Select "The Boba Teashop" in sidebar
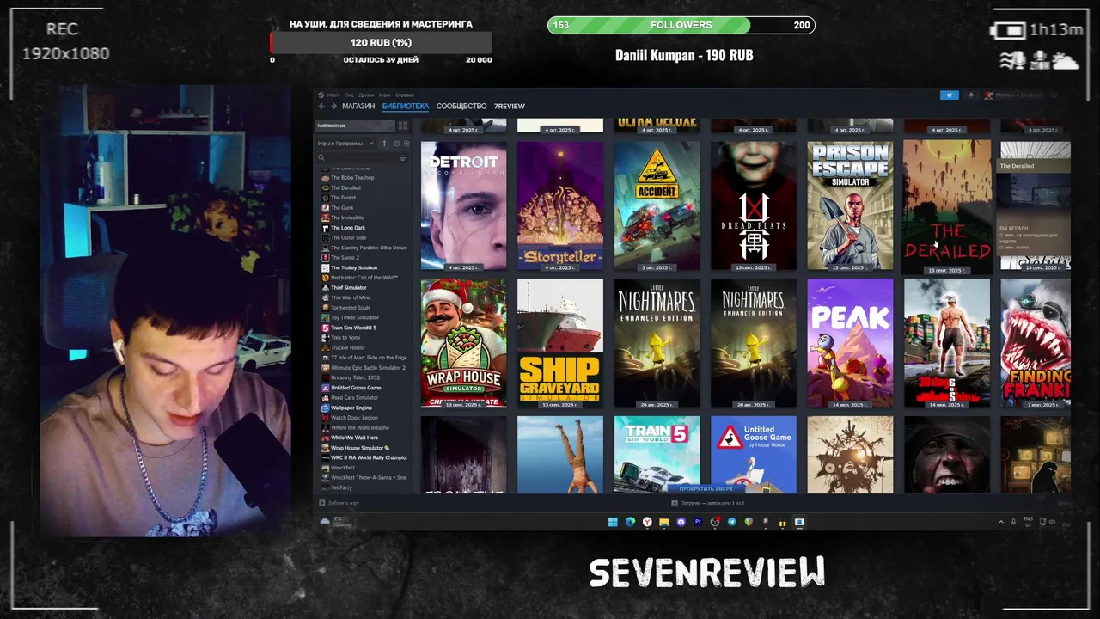1100x619 pixels. 352,178
